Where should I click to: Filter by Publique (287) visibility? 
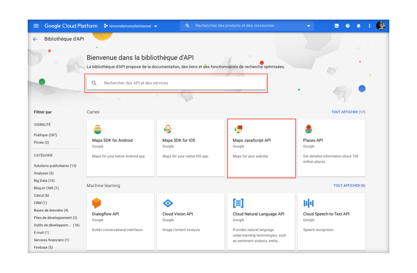point(45,135)
